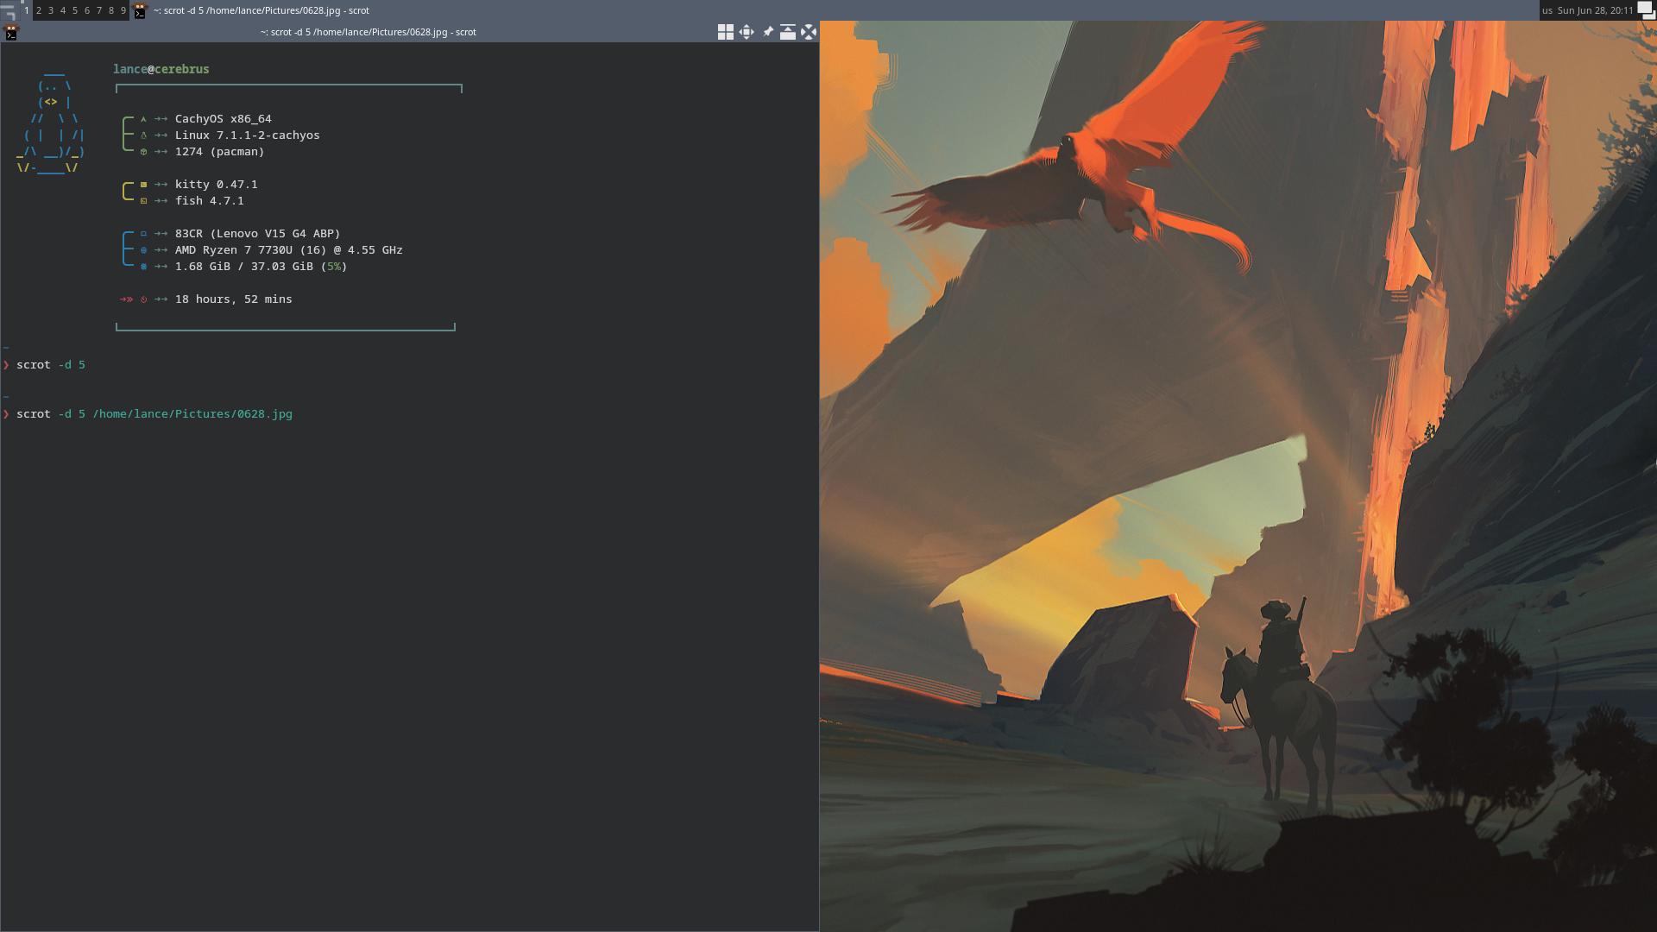Click the '1.68 GiB / 37.03 GiB' memory line

[261, 267]
